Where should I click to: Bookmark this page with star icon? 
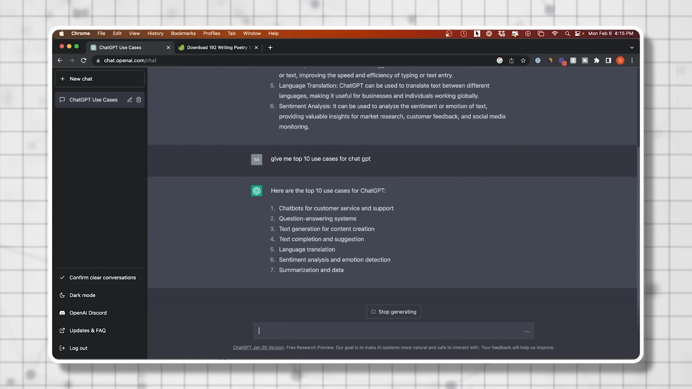click(x=523, y=61)
